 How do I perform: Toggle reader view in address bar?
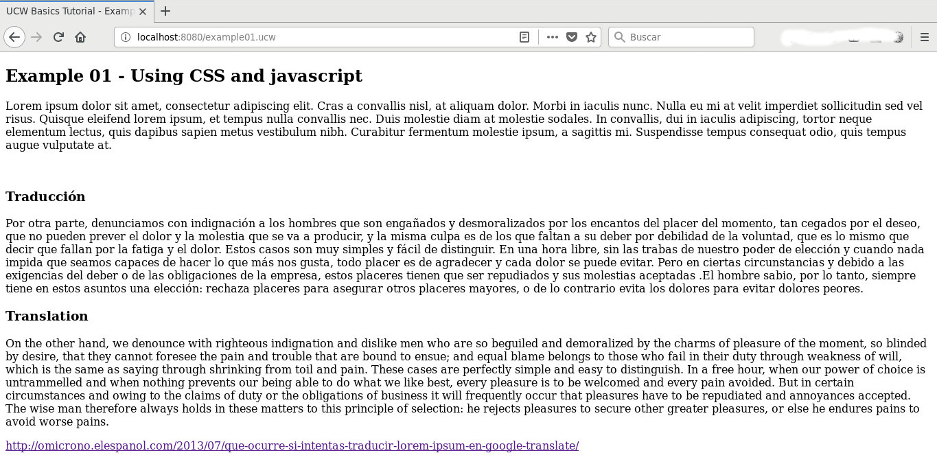tap(524, 37)
